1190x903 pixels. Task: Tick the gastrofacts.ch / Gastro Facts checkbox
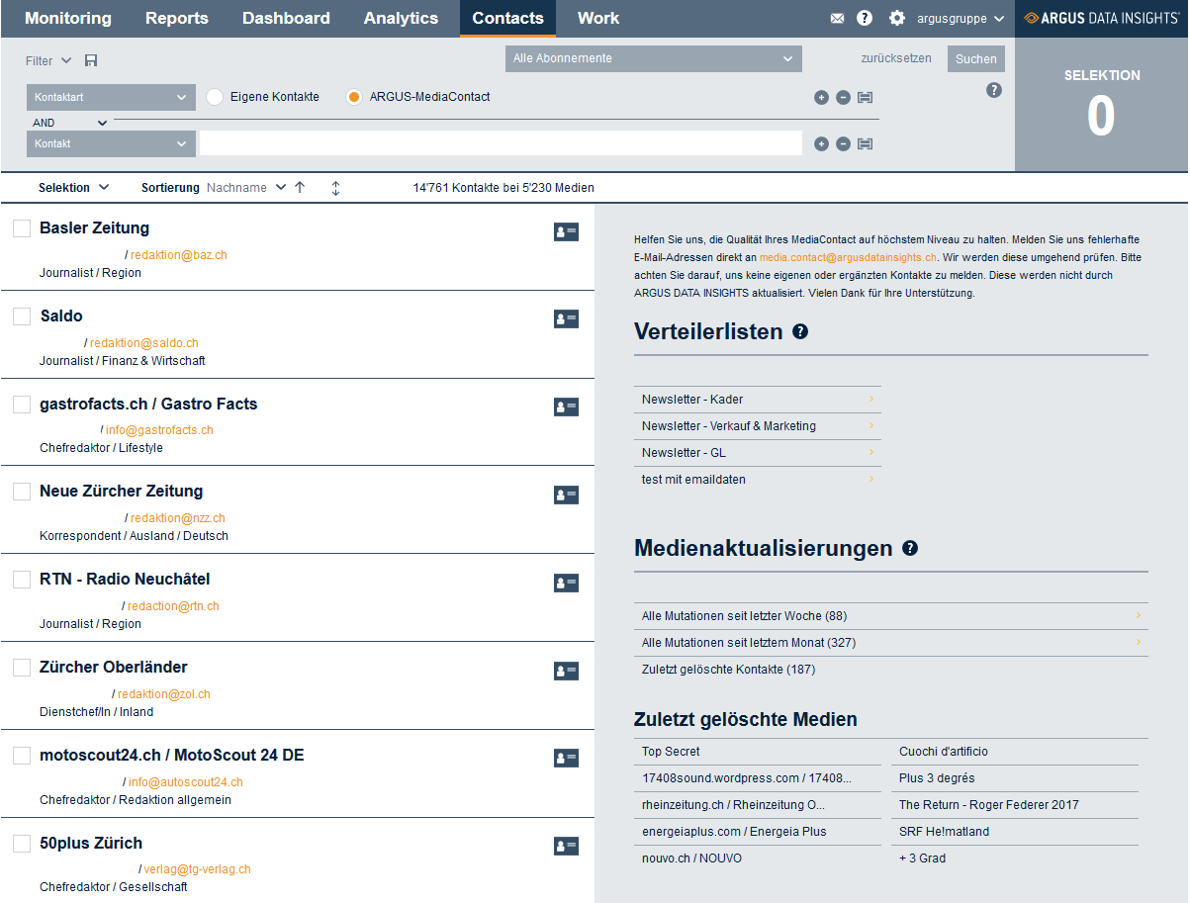tap(22, 405)
